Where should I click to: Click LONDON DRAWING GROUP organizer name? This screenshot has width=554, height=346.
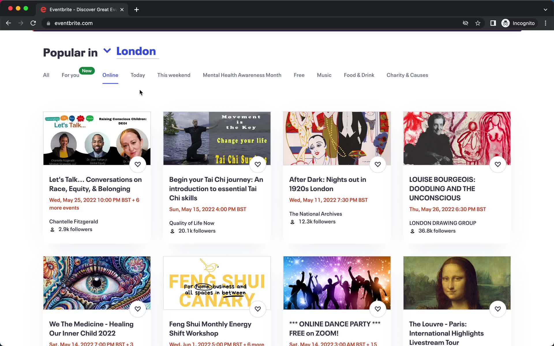(443, 223)
